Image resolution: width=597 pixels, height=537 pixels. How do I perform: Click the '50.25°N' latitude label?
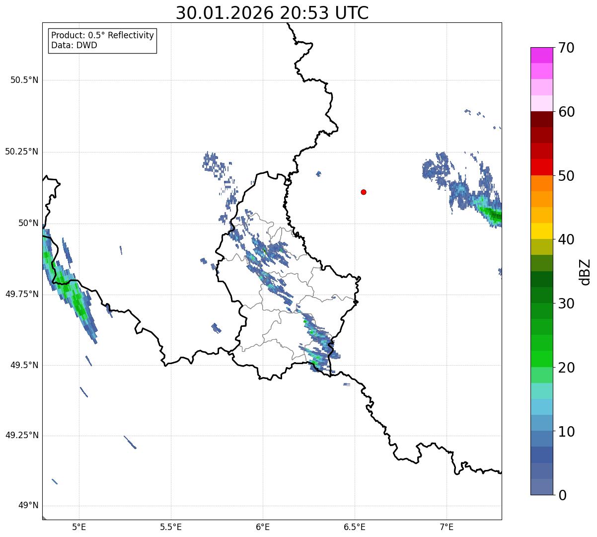22,152
